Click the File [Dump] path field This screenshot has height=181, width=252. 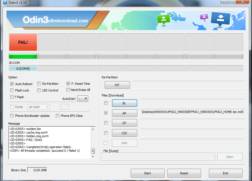pyautogui.click(x=158, y=157)
